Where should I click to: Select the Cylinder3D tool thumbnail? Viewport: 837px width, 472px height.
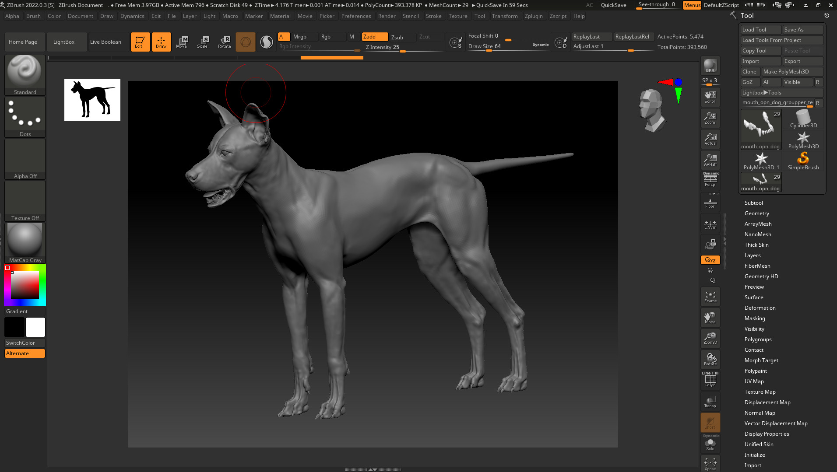(803, 119)
